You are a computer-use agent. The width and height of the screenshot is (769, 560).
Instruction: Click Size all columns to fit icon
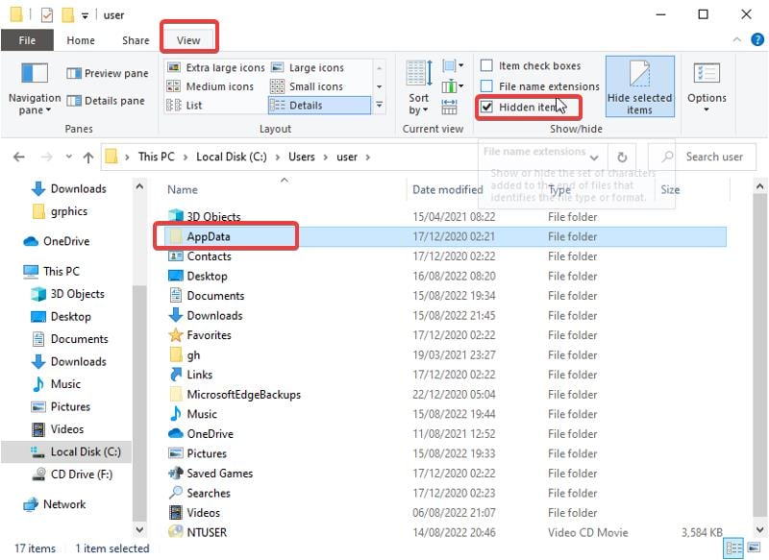(449, 107)
